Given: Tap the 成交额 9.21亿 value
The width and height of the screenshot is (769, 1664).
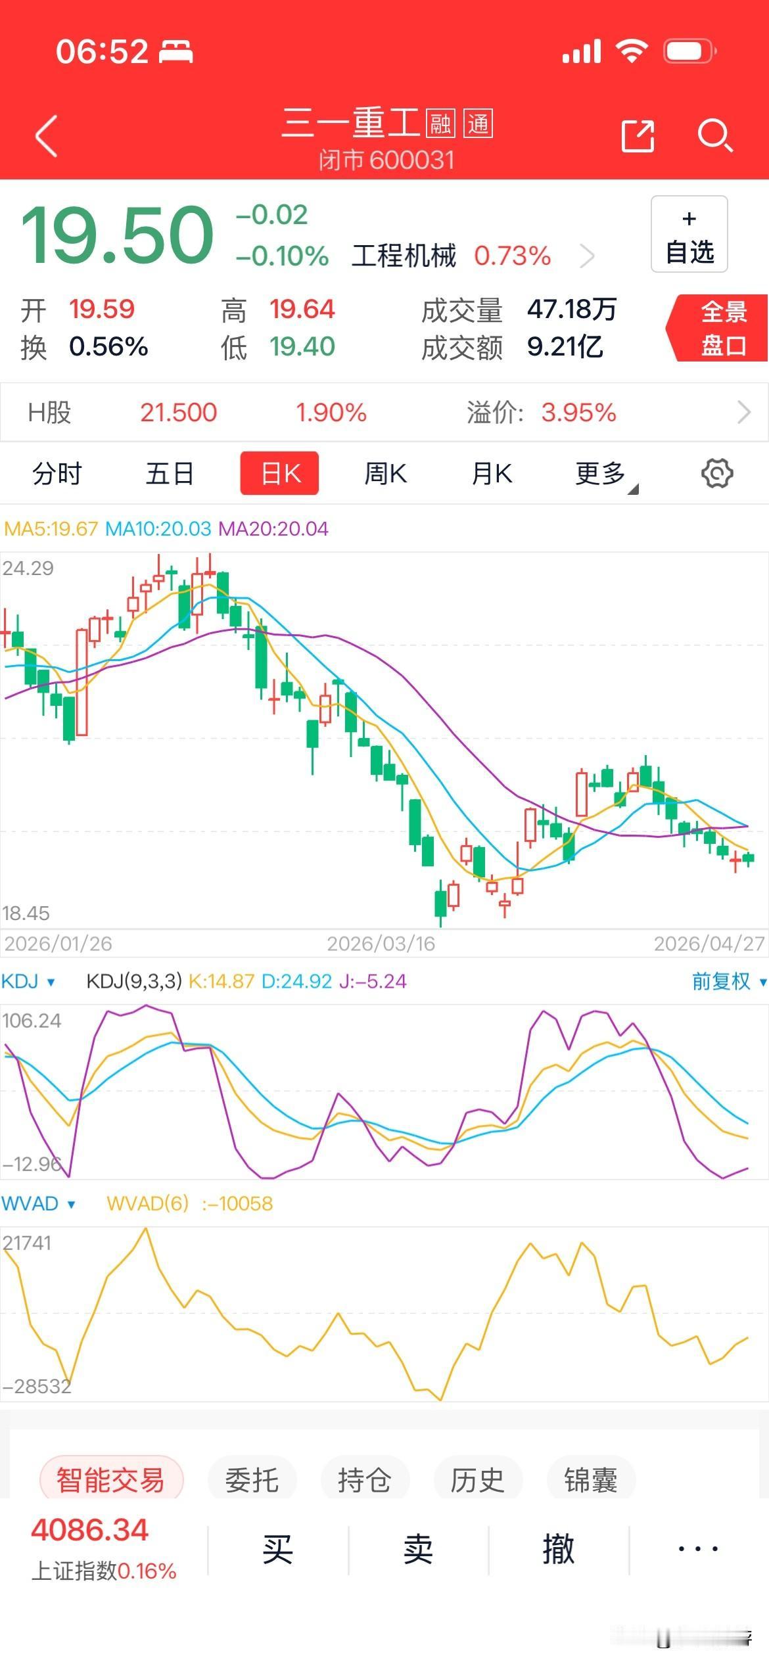Looking at the screenshot, I should click(565, 347).
